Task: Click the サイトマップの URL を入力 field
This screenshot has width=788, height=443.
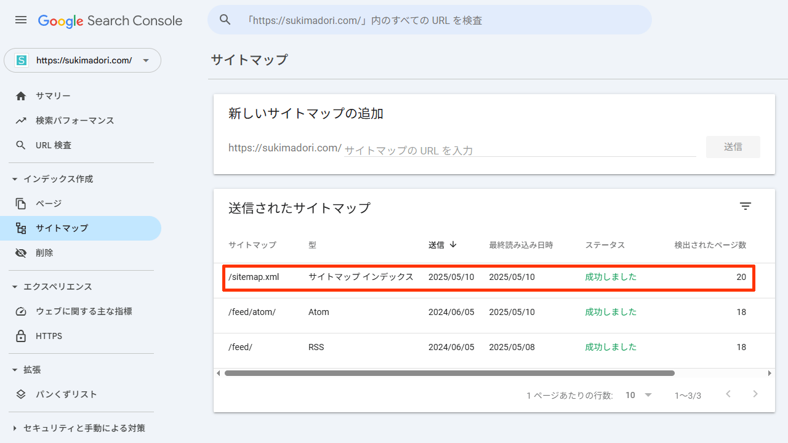Action: coord(520,150)
